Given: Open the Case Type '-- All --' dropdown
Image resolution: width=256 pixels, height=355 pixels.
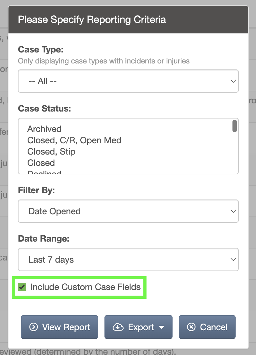Looking at the screenshot, I should (x=128, y=81).
